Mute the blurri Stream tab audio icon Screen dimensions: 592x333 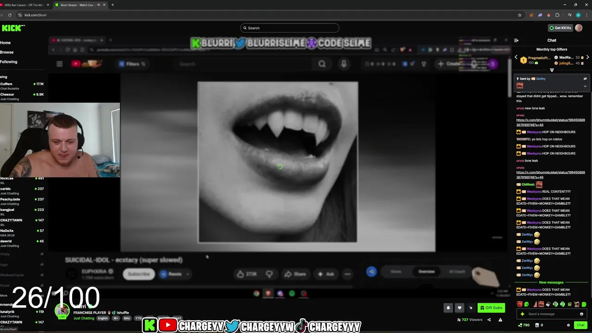click(99, 5)
